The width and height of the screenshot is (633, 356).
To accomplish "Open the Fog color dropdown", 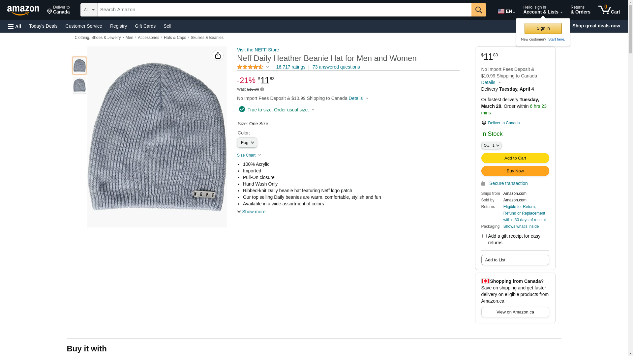I will point(247,143).
